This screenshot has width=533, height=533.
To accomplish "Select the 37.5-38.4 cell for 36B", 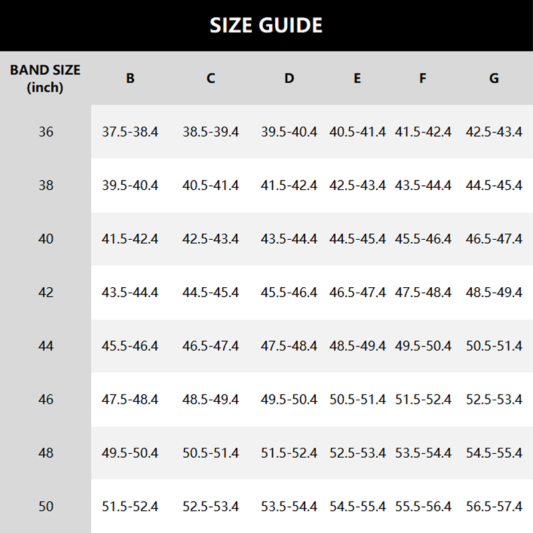I will (130, 132).
